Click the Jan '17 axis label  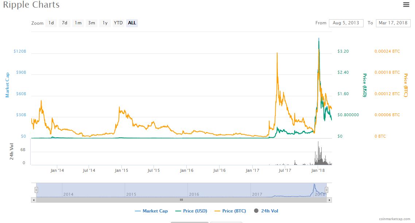pyautogui.click(x=252, y=171)
